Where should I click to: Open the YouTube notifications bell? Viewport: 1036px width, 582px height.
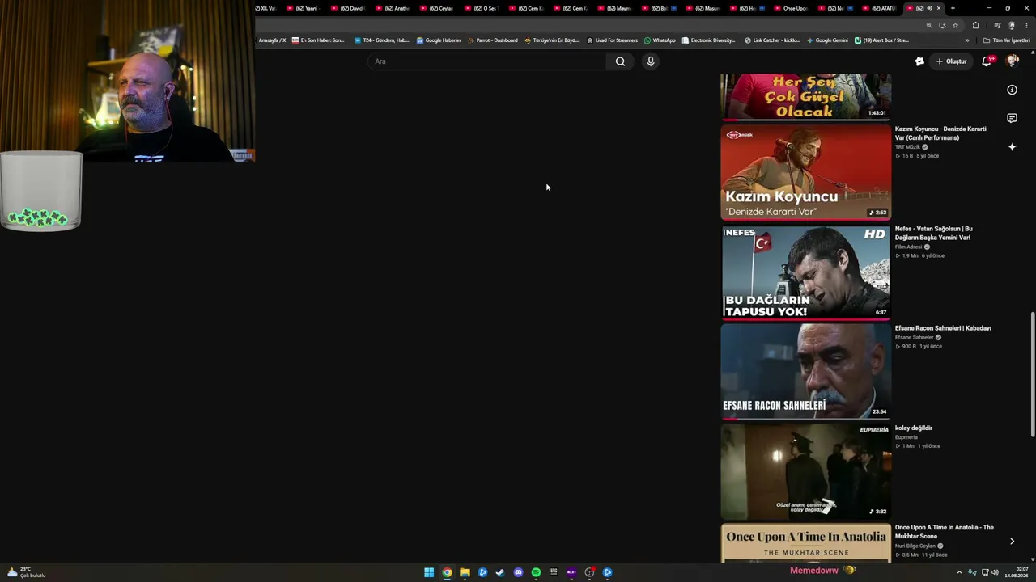(987, 61)
